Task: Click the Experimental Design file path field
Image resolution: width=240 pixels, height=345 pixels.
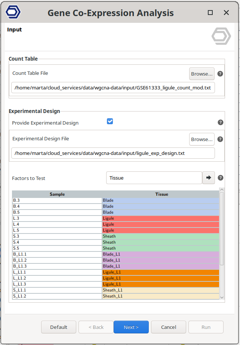Action: pos(113,153)
